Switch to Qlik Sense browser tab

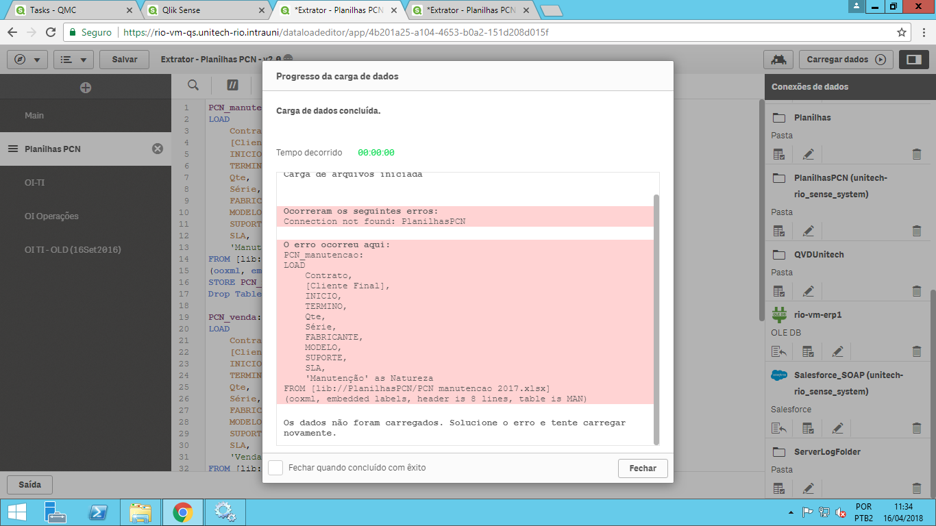point(206,10)
